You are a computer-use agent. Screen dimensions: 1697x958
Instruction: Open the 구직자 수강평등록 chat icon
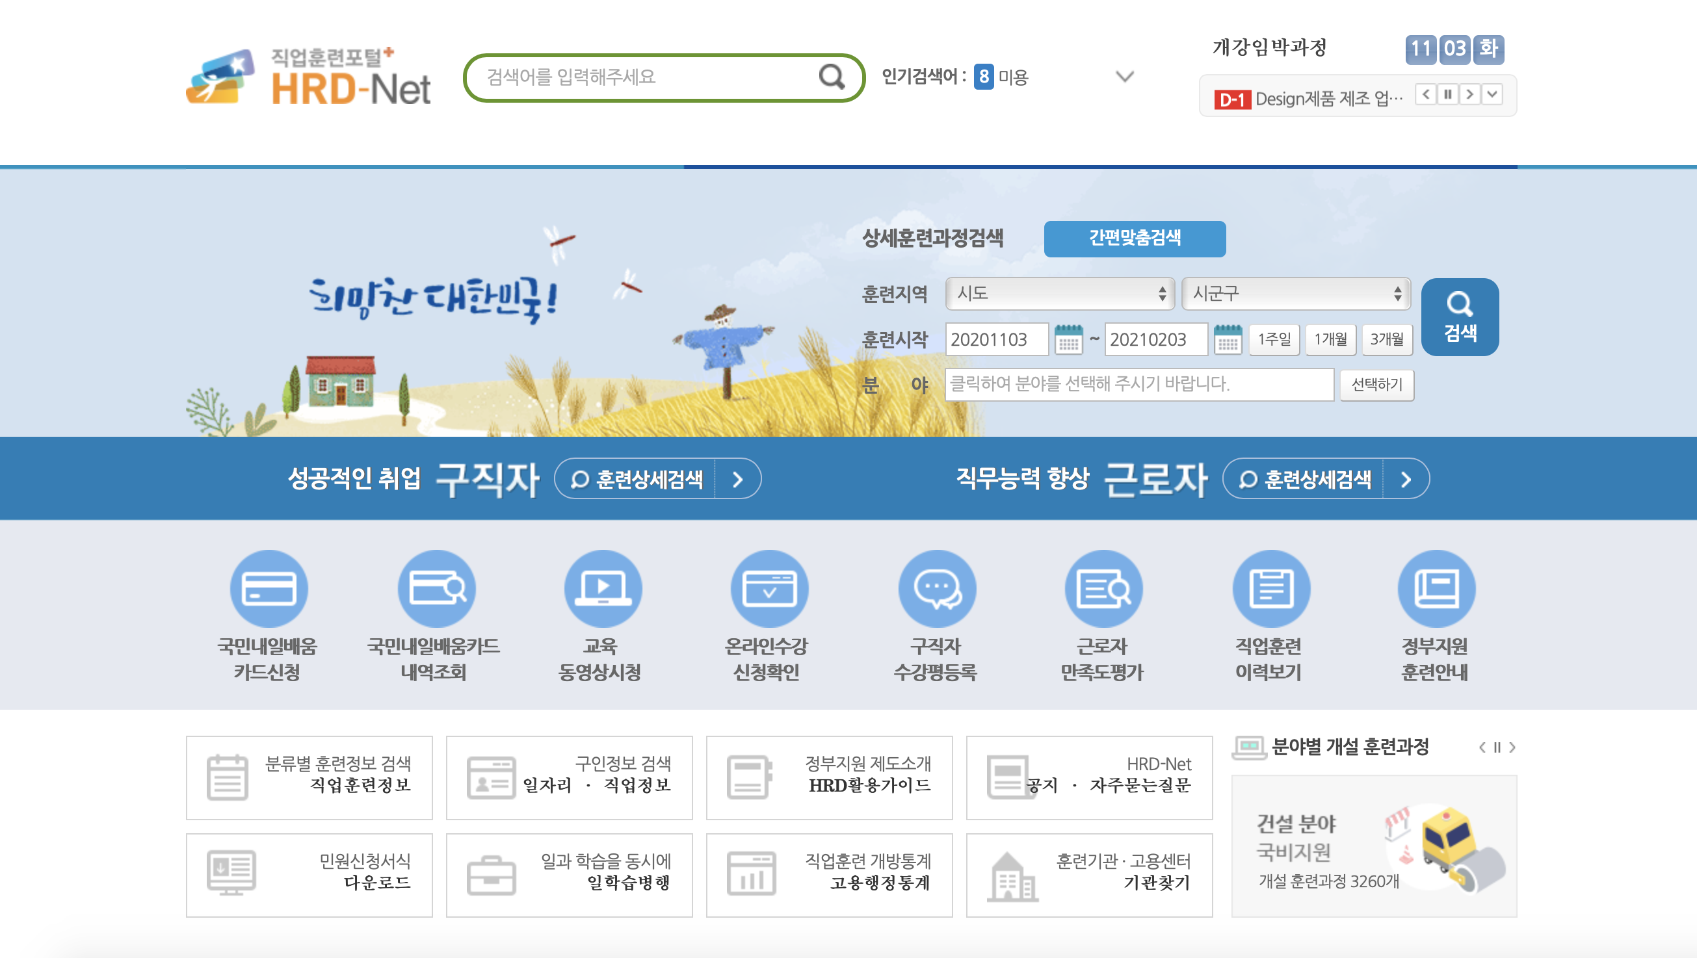click(936, 588)
